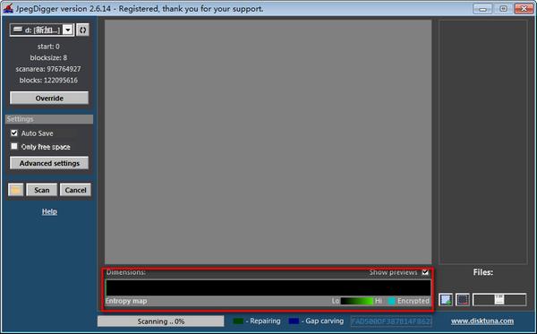Open Advanced settings
Viewport: 537px width, 334px height.
49,163
